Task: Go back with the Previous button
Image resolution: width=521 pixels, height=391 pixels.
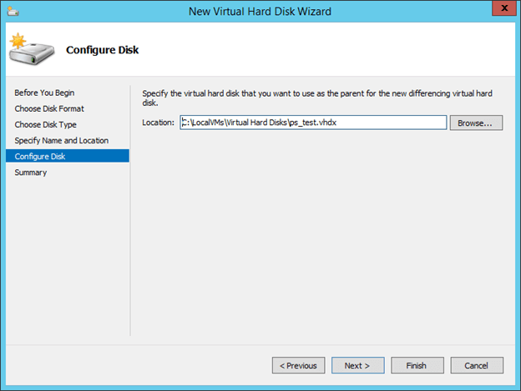Action: 298,365
